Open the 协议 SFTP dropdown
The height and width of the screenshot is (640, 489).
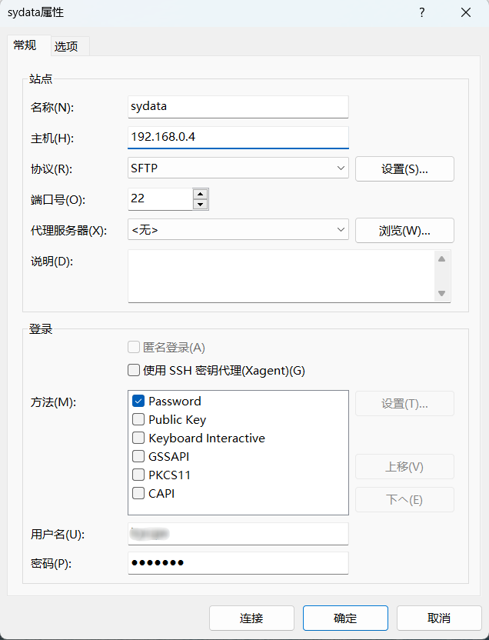[238, 168]
